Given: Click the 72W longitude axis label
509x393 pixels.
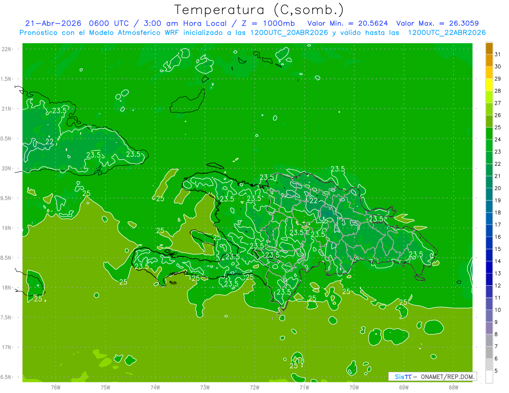Looking at the screenshot, I should coord(255,387).
